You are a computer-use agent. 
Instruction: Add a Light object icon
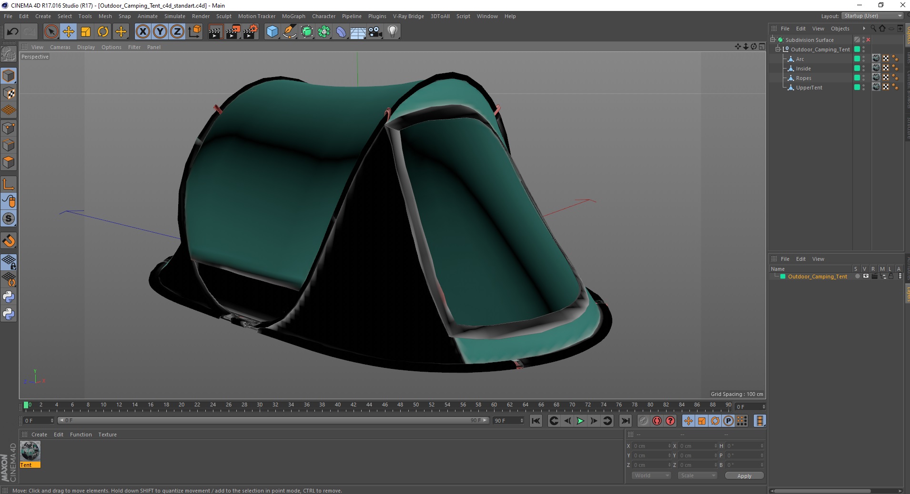(x=392, y=32)
